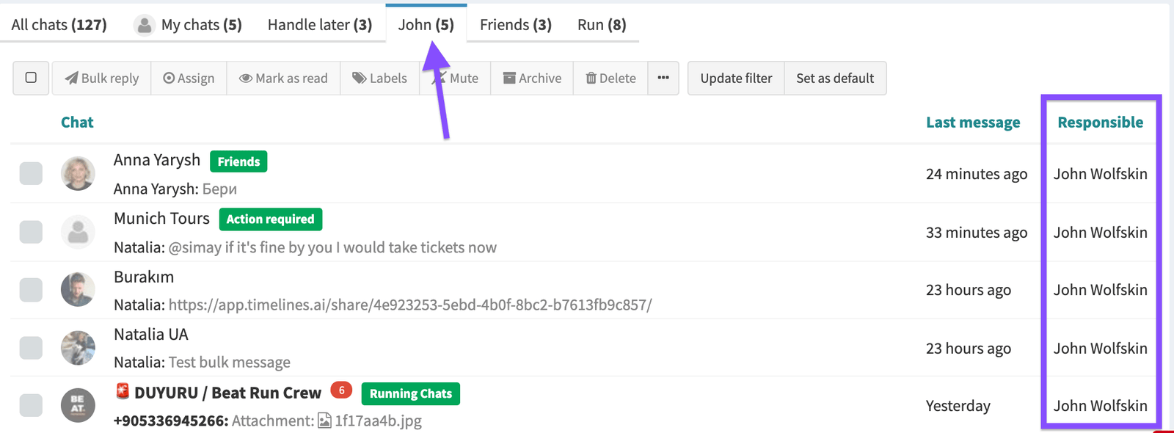Switch to the All chats tab
Screen dimensions: 1174x433
[59, 25]
